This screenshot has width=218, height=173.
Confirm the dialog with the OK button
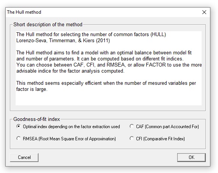(191, 157)
